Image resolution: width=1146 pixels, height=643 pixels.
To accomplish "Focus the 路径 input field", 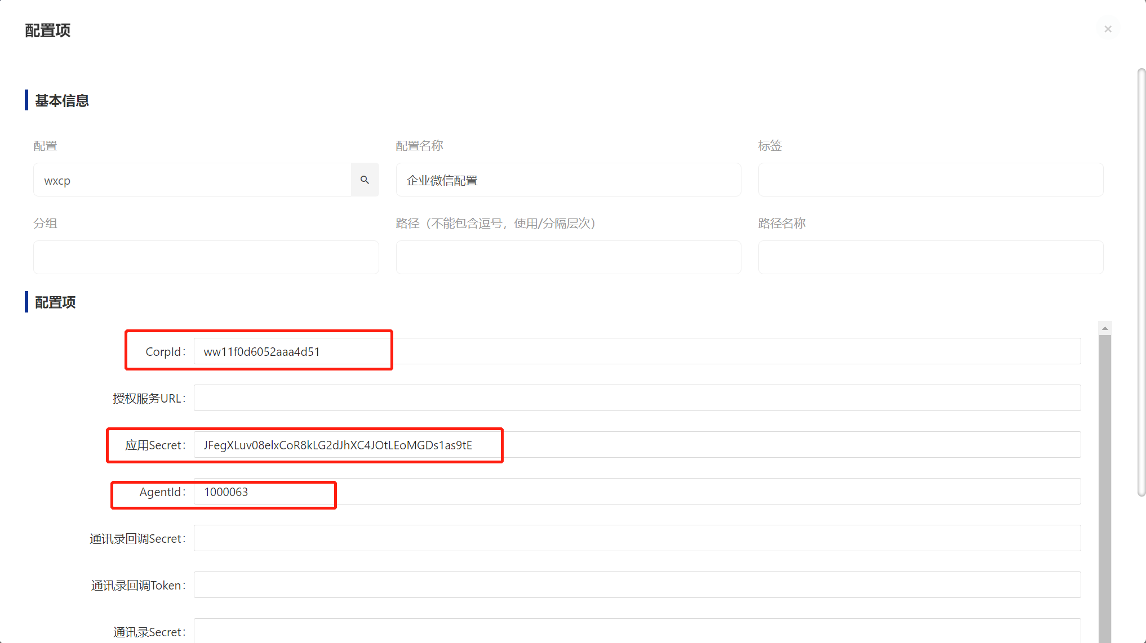I will click(x=568, y=258).
